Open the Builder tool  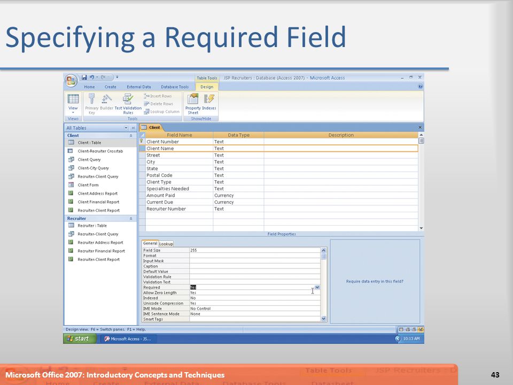pos(106,102)
